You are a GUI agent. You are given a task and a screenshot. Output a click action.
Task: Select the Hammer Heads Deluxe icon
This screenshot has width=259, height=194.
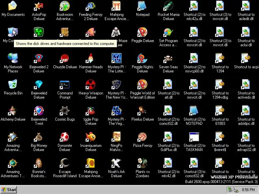tap(91, 58)
